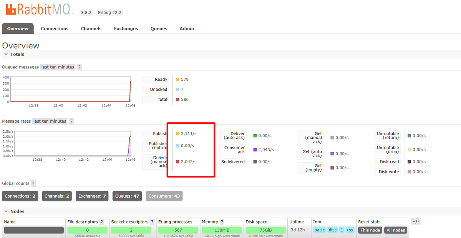Open the Queues: 47 count button
The width and height of the screenshot is (461, 238).
point(127,196)
